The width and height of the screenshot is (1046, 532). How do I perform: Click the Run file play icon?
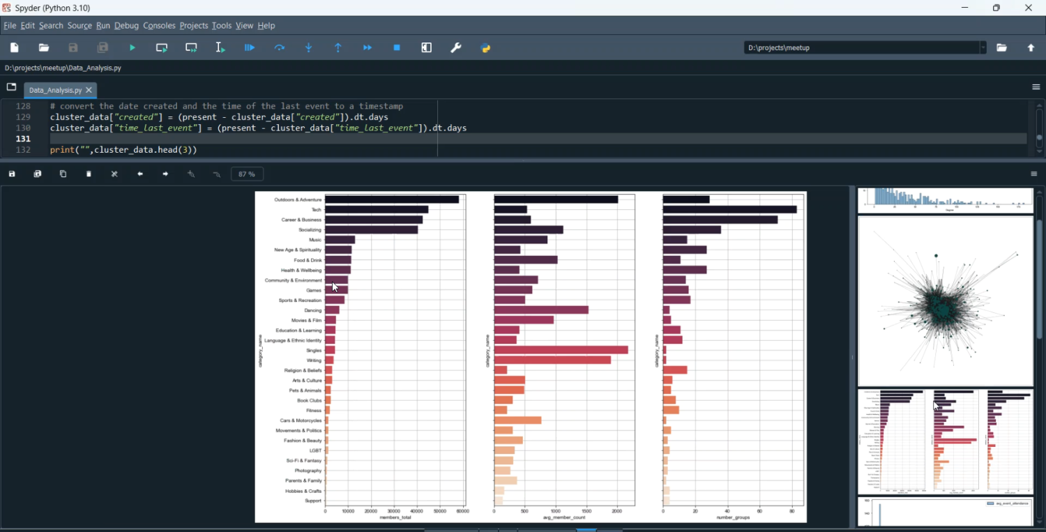pyautogui.click(x=132, y=48)
